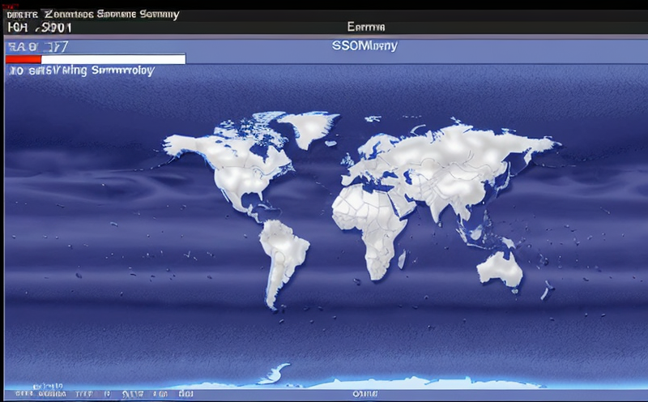Click the red portion of the progress bar
The height and width of the screenshot is (402, 648).
click(x=23, y=59)
